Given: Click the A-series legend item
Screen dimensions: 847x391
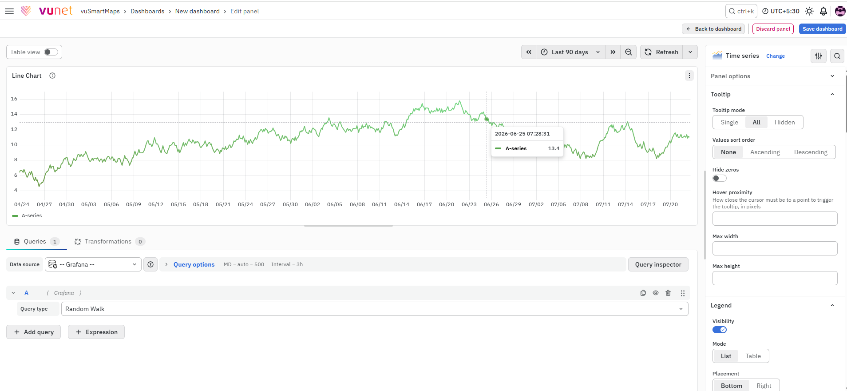Looking at the screenshot, I should [x=27, y=215].
